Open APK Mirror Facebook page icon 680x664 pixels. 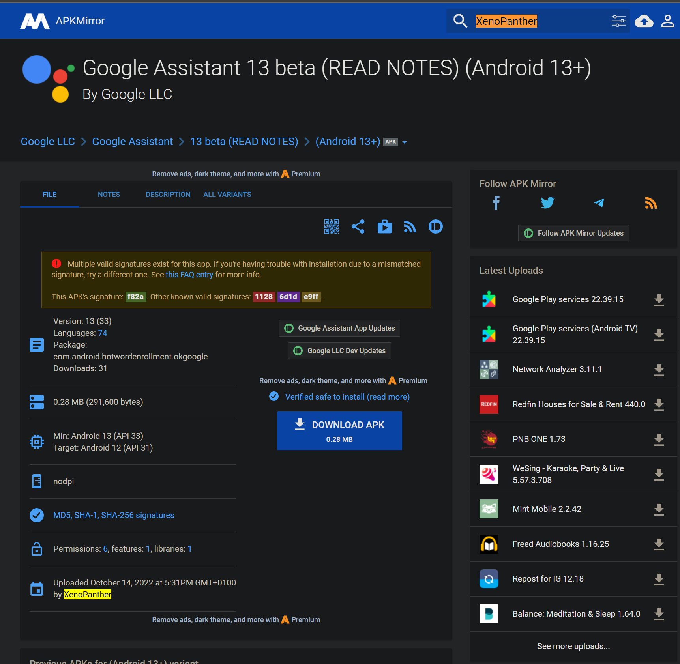click(x=496, y=203)
